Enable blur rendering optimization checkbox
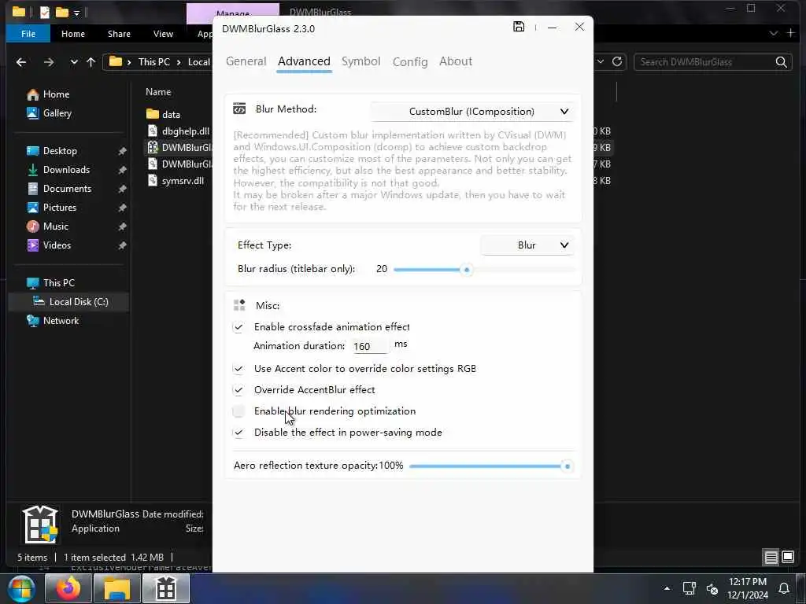The image size is (806, 604). click(238, 411)
